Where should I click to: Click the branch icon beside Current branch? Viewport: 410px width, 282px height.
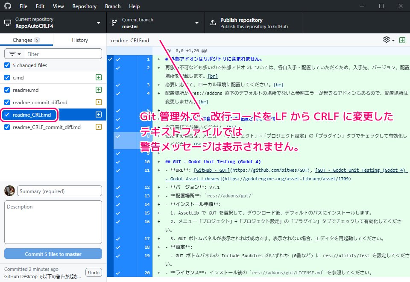(114, 22)
